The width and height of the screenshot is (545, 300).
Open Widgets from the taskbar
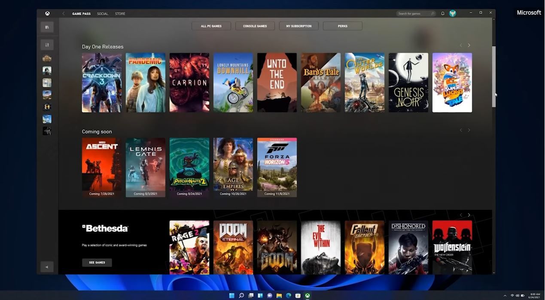pyautogui.click(x=260, y=296)
